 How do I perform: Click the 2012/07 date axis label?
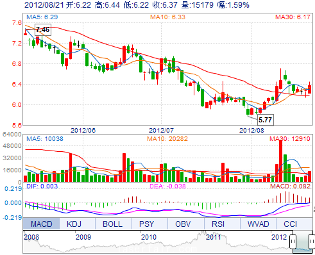(x=161, y=130)
